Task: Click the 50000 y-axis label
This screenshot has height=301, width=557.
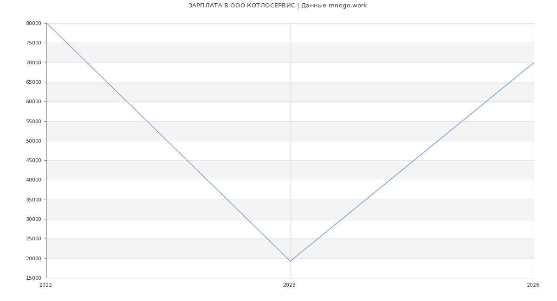Action: click(33, 141)
